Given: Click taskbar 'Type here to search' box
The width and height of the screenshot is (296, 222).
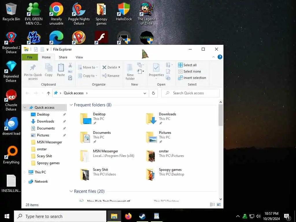Looking at the screenshot, I should click(x=60, y=216).
